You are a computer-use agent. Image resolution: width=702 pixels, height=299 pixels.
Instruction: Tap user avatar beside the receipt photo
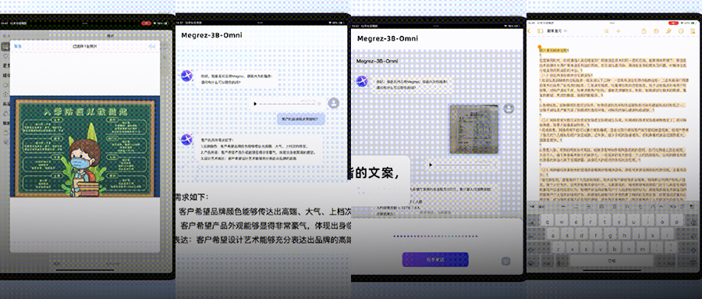(509, 109)
